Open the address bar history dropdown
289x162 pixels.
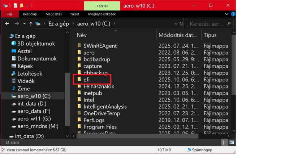[x=176, y=24]
